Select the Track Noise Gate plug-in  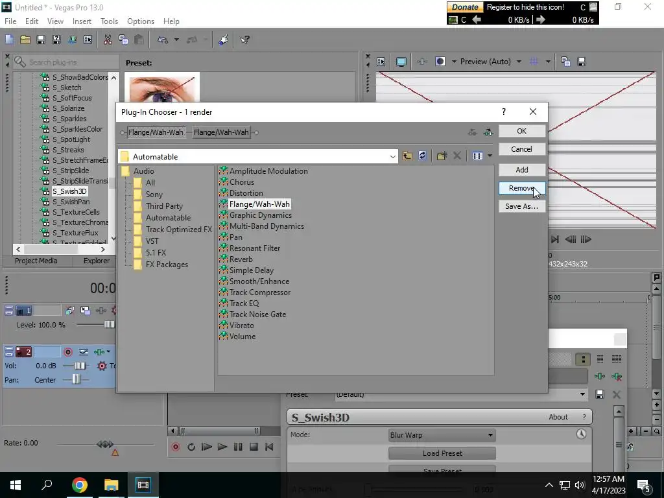(257, 314)
